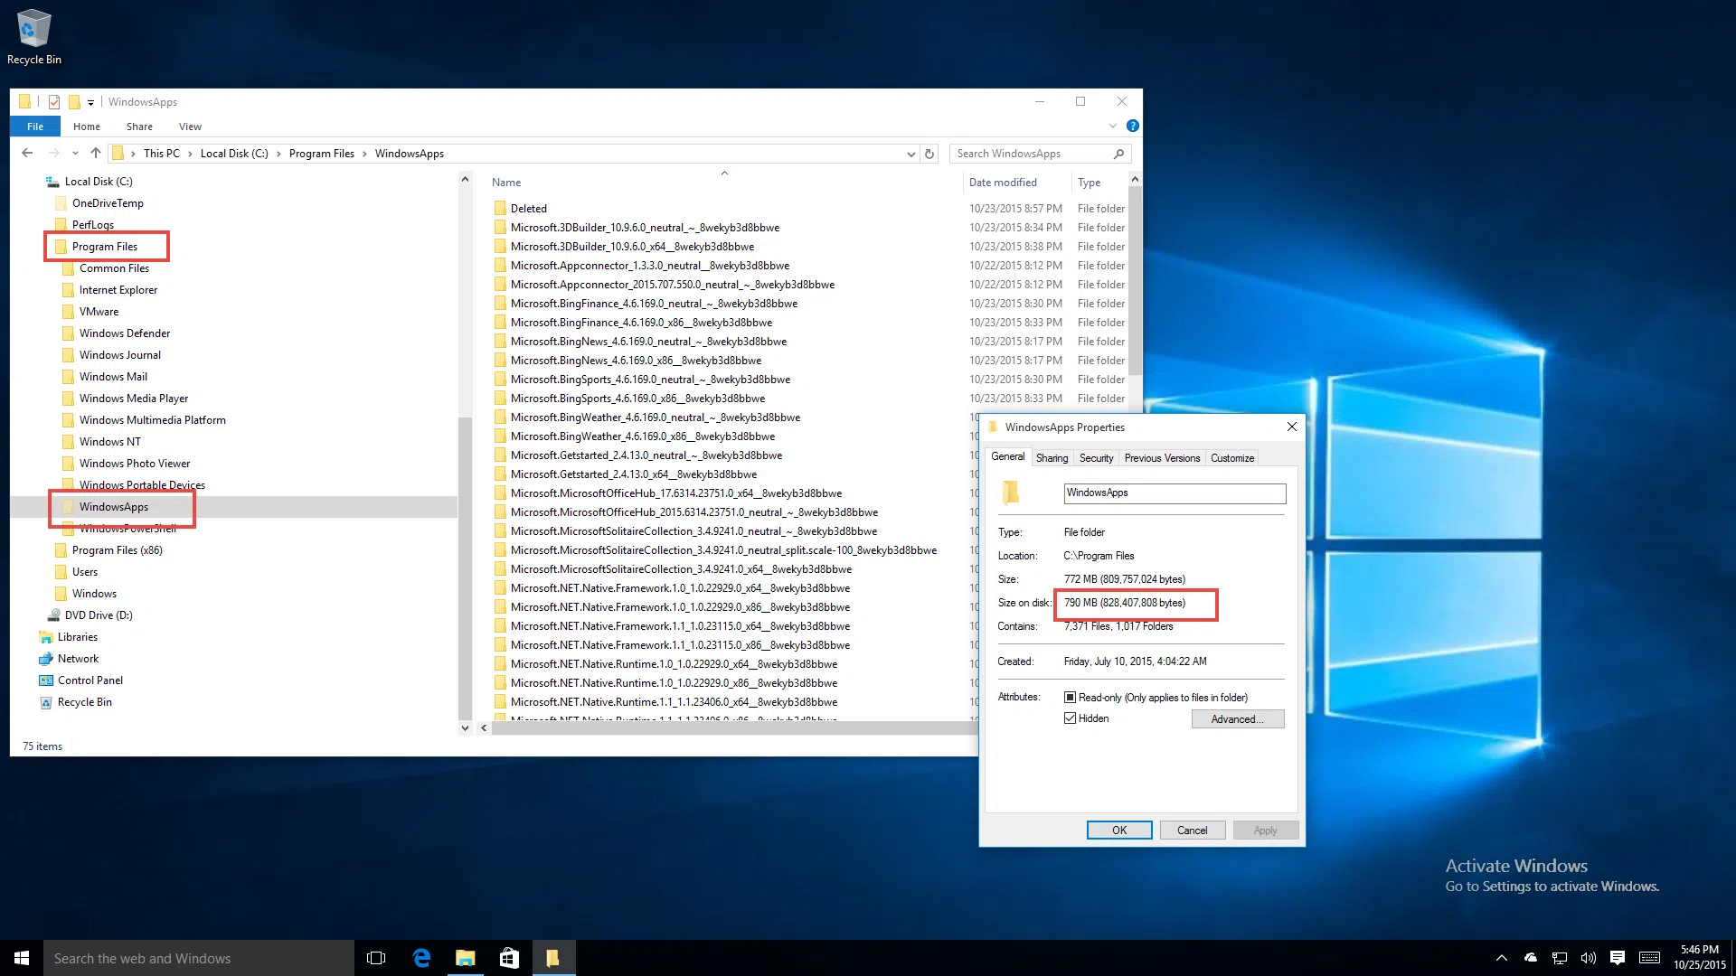Select Microsoft.Getstarted_2.4.13.0_x64 folder
This screenshot has width=1736, height=976.
click(634, 474)
